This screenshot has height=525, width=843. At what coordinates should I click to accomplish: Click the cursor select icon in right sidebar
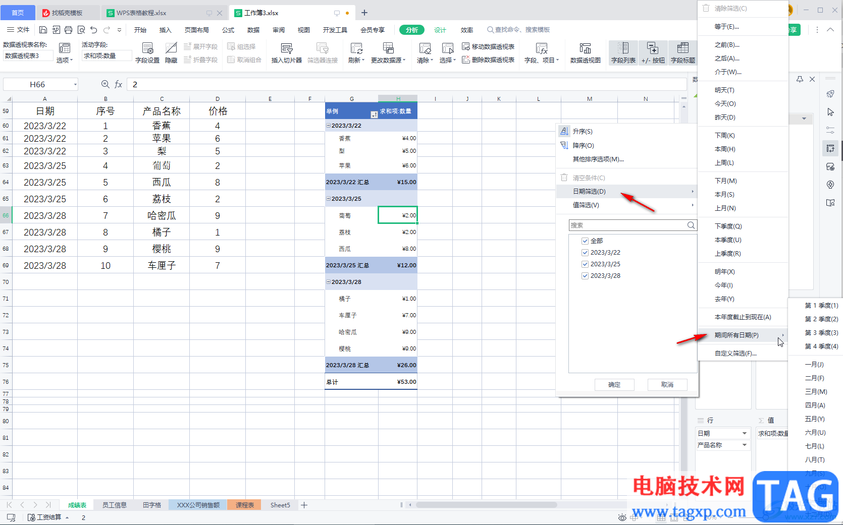(x=830, y=112)
